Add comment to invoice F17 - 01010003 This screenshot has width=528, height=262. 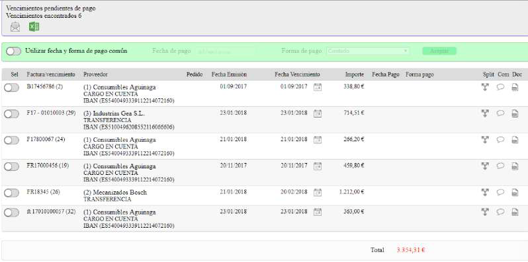pos(500,114)
